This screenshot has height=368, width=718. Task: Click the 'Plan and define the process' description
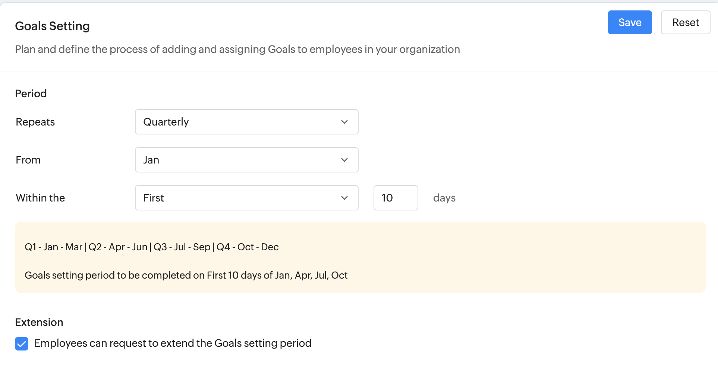(x=237, y=49)
